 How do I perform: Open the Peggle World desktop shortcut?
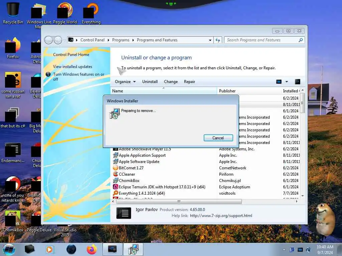click(x=65, y=12)
